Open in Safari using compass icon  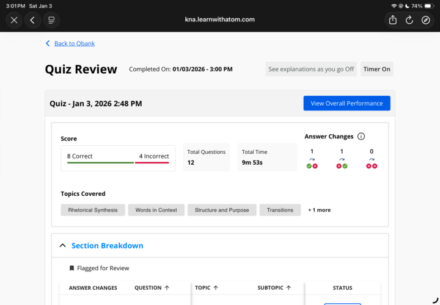click(426, 20)
